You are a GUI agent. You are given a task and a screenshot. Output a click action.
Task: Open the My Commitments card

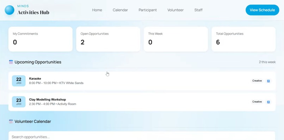[41, 39]
